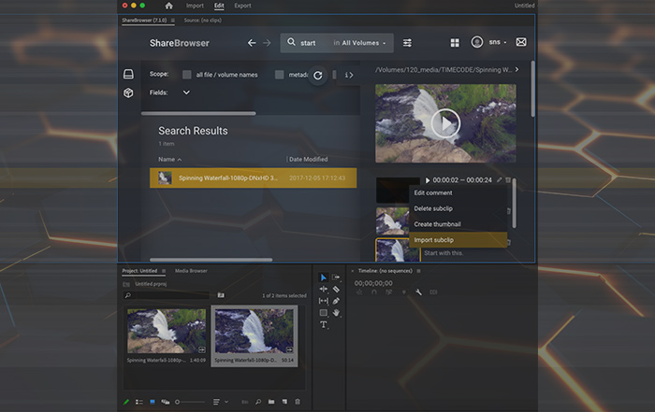
Task: Create a new bin folder icon
Action: [271, 402]
